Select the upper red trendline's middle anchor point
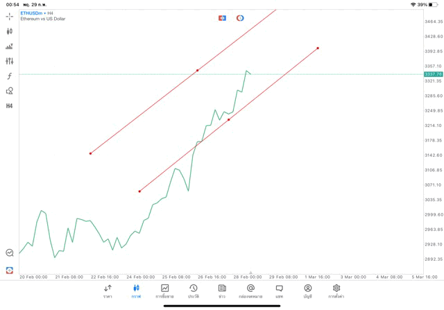 click(x=198, y=70)
